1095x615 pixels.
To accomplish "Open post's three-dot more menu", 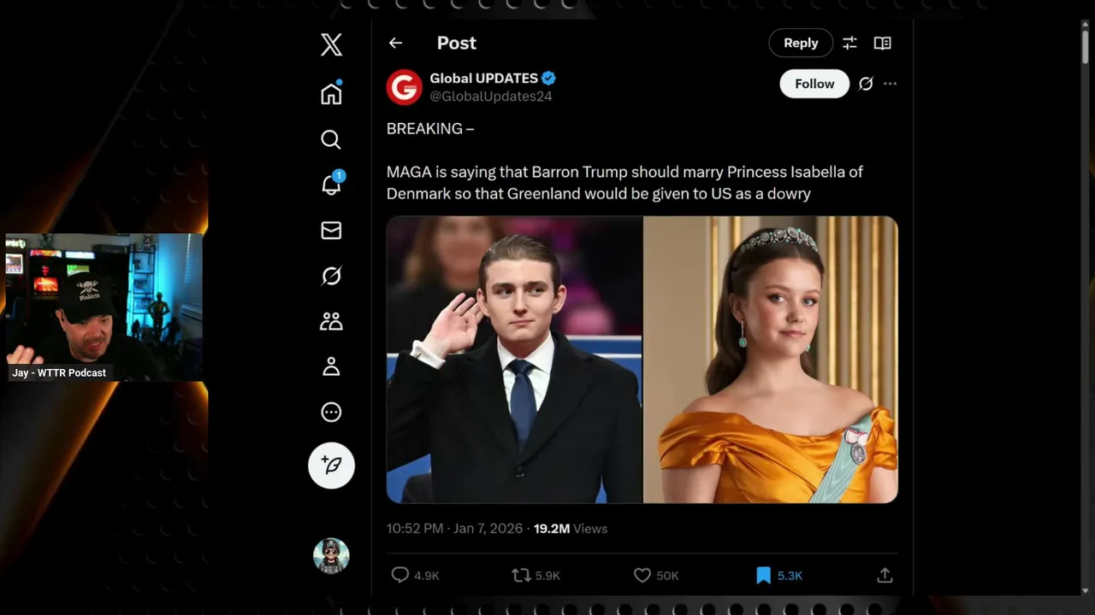I will pyautogui.click(x=890, y=84).
